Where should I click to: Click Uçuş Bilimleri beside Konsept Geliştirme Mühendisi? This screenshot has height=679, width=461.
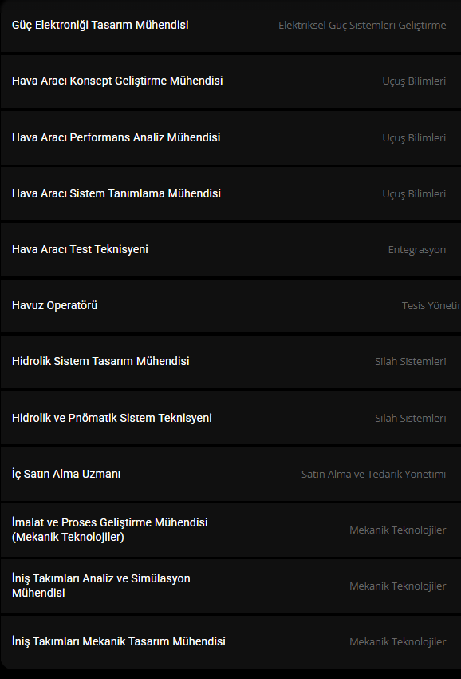[x=414, y=81]
